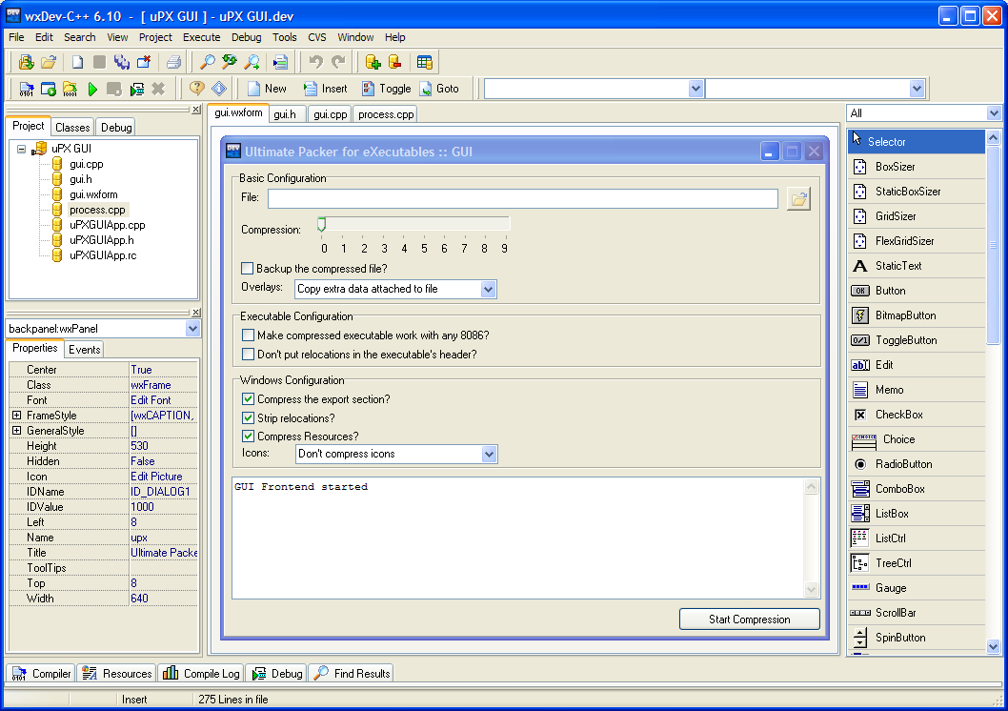This screenshot has height=711, width=1008.
Task: Click the Replace toolbar icon
Action: point(230,62)
